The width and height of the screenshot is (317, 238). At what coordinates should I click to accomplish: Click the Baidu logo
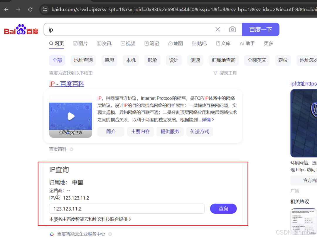(x=21, y=30)
